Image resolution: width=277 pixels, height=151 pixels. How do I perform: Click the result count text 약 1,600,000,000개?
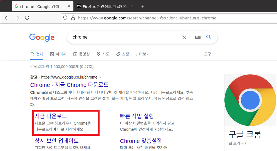[62, 67]
